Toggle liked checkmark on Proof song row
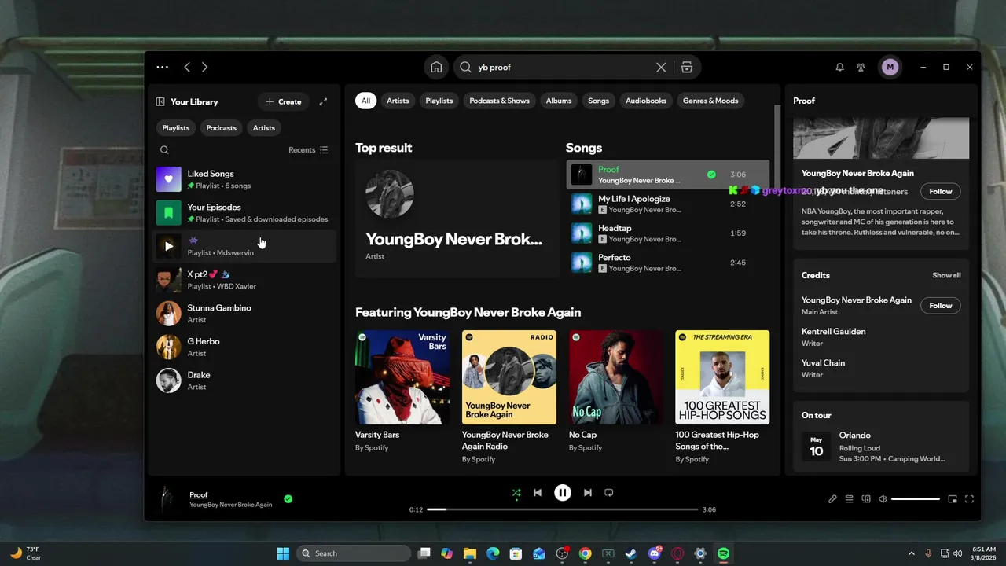The image size is (1006, 566). (x=711, y=175)
